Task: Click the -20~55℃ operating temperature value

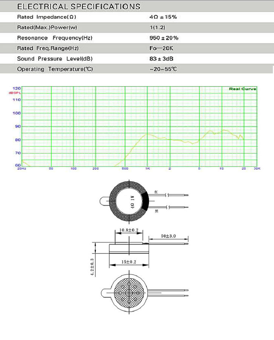Action: (x=163, y=70)
